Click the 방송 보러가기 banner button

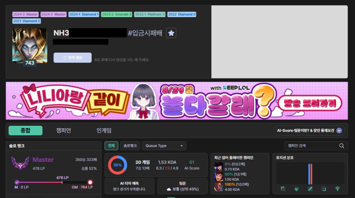click(310, 103)
